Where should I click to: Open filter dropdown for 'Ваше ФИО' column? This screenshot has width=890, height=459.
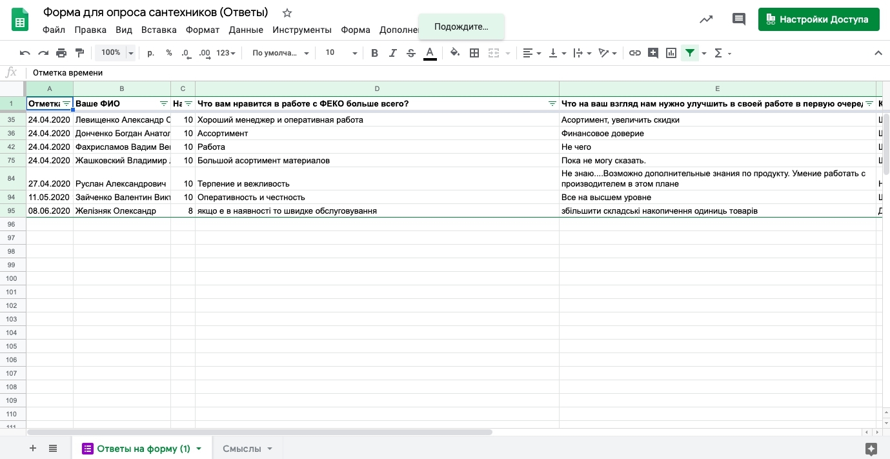(163, 104)
